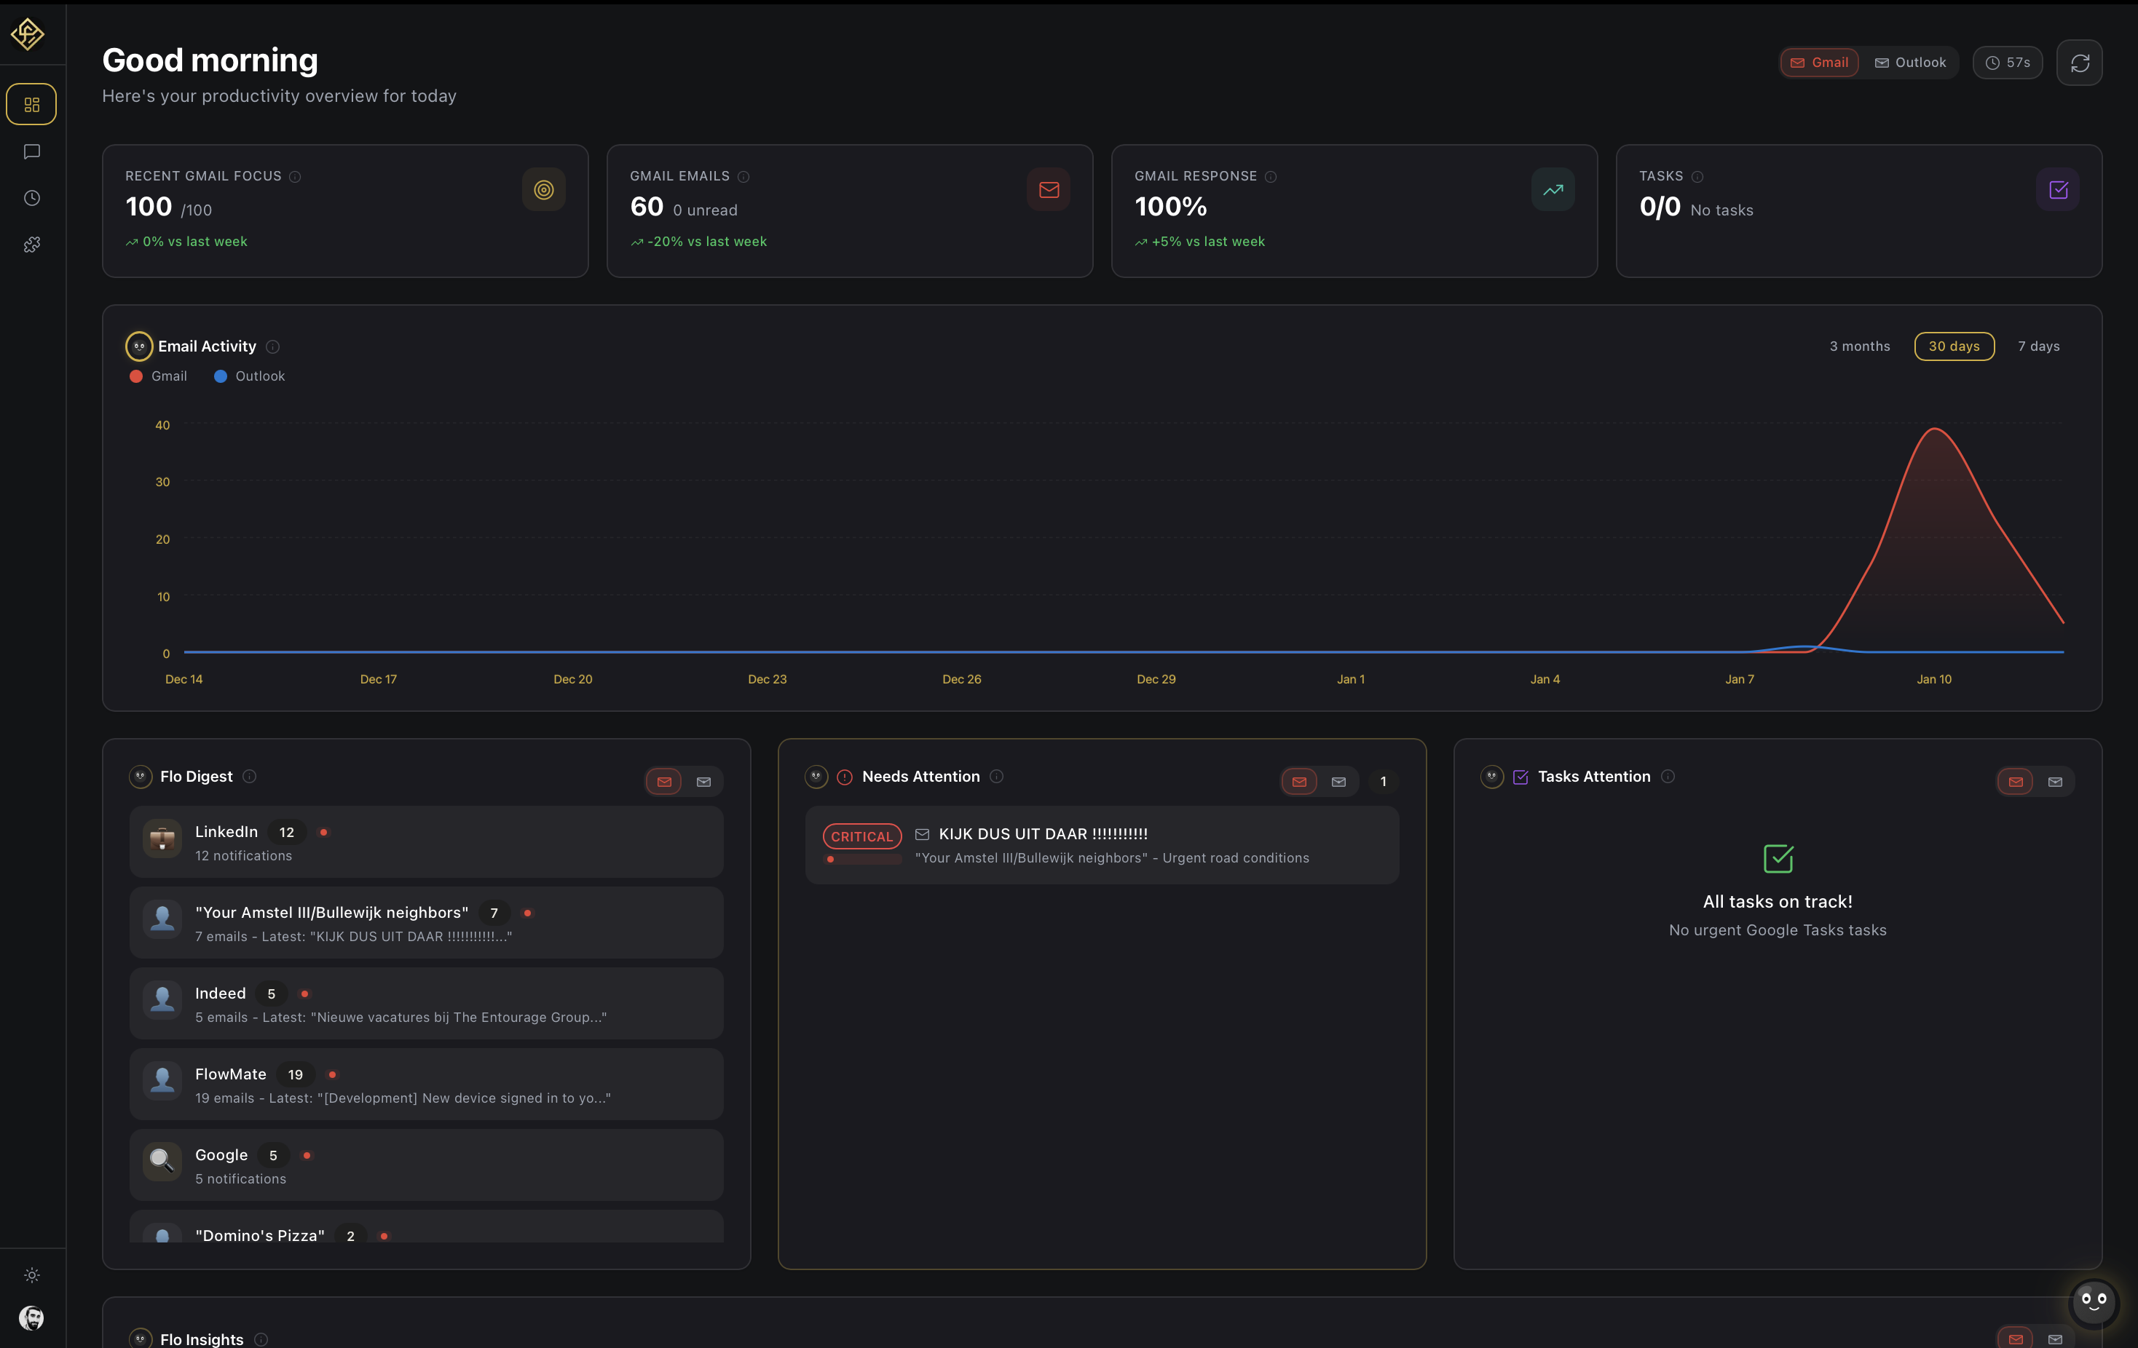Open the chat panel in the sidebar

pos(31,151)
